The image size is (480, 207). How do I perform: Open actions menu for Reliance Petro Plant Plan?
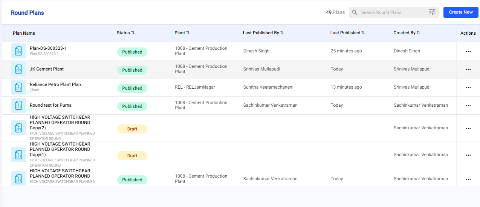point(468,87)
